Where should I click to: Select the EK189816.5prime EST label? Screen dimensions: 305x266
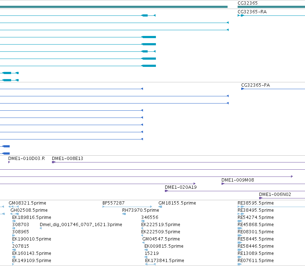[x=32, y=217]
